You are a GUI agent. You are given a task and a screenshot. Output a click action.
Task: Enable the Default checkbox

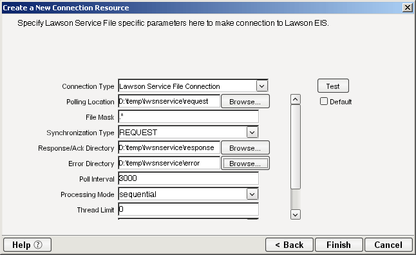[x=324, y=101]
